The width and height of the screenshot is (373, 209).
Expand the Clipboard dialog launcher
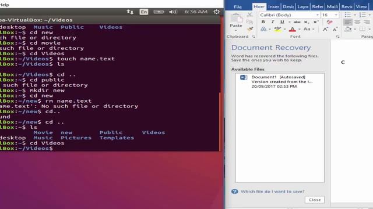[254, 37]
